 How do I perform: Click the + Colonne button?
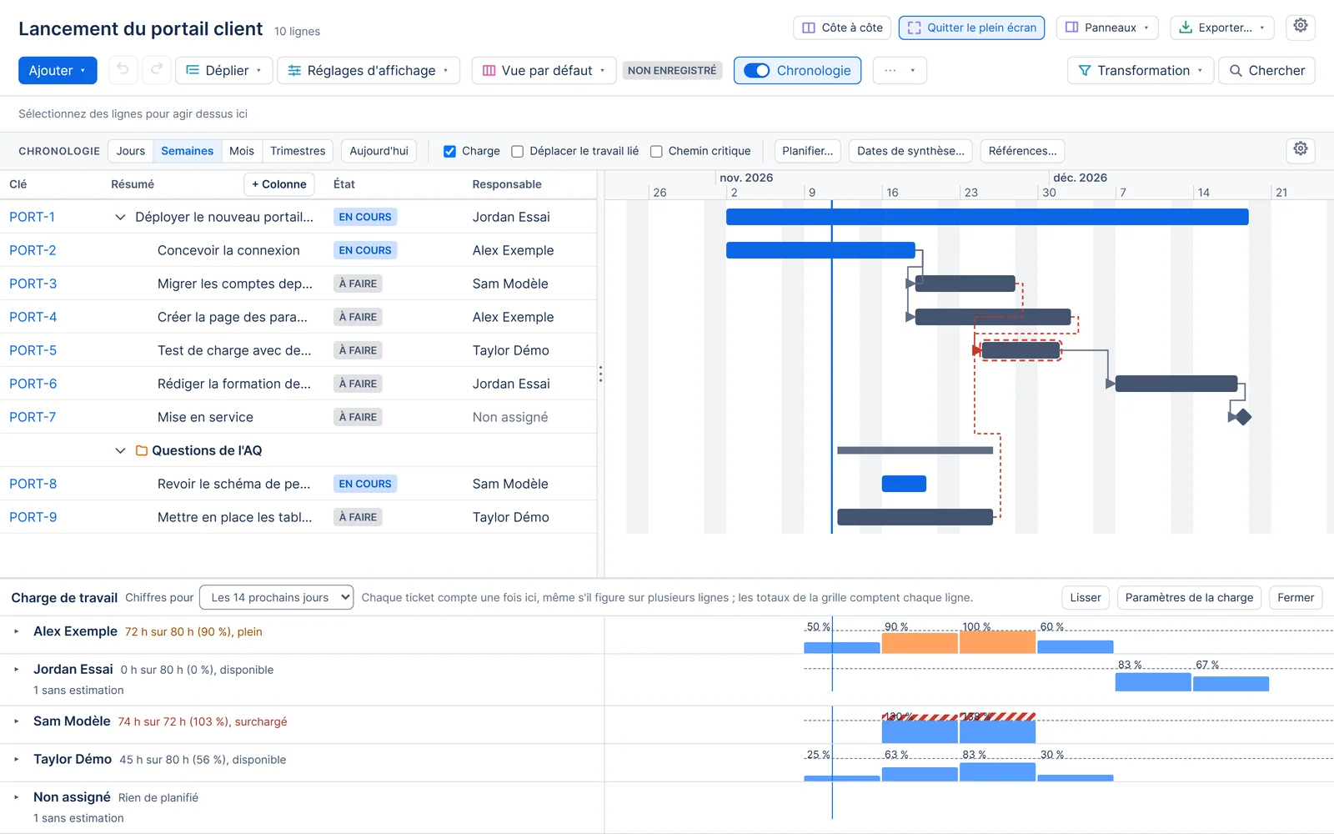tap(279, 184)
